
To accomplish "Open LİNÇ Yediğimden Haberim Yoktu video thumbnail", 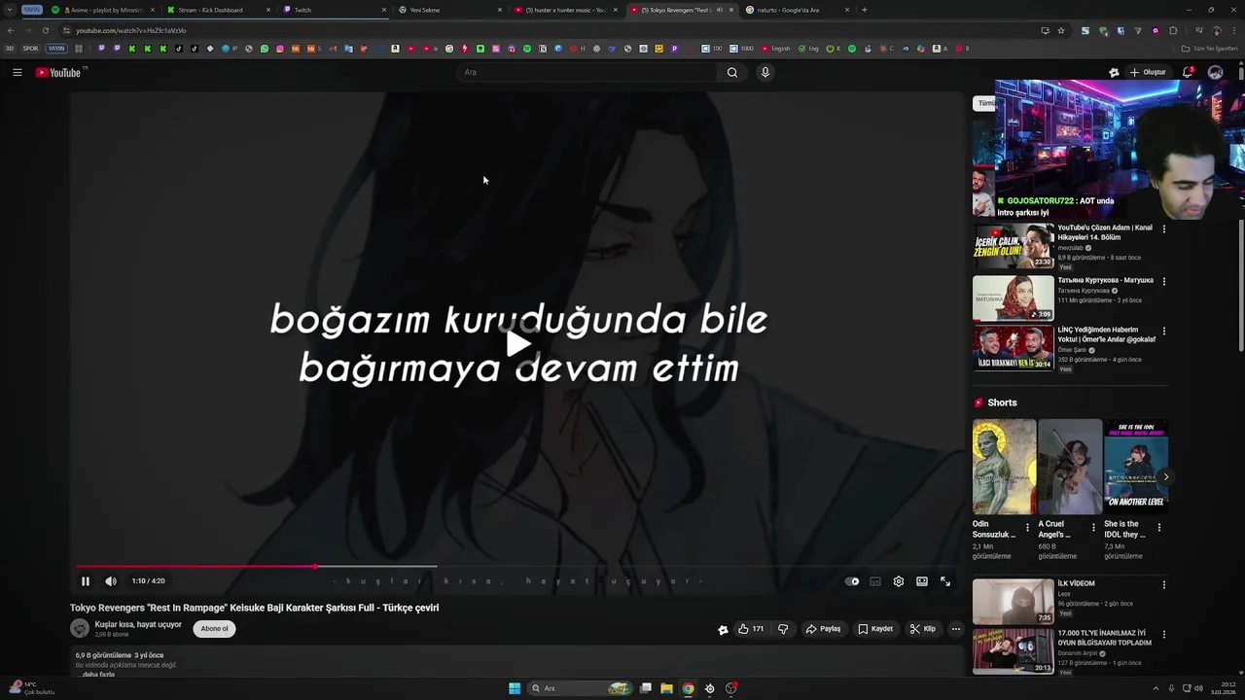I will pyautogui.click(x=1013, y=348).
